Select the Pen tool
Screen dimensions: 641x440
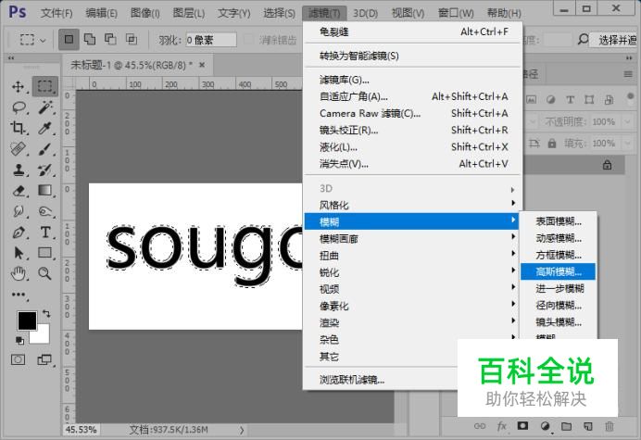(19, 233)
